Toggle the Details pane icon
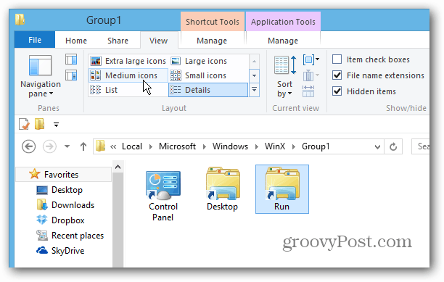 71,75
